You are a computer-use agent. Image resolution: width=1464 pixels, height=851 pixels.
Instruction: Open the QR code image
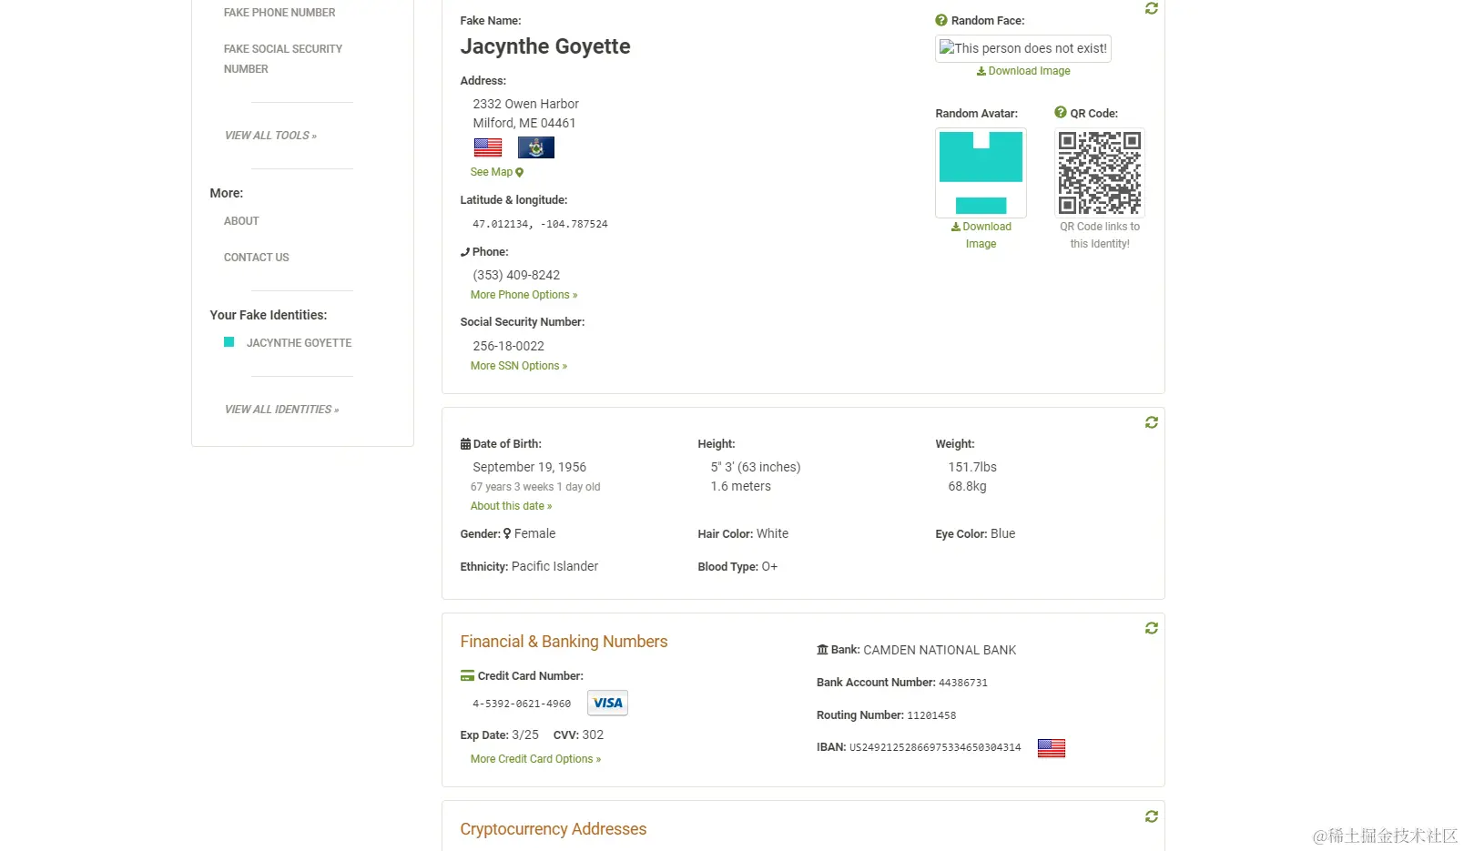[x=1100, y=173]
